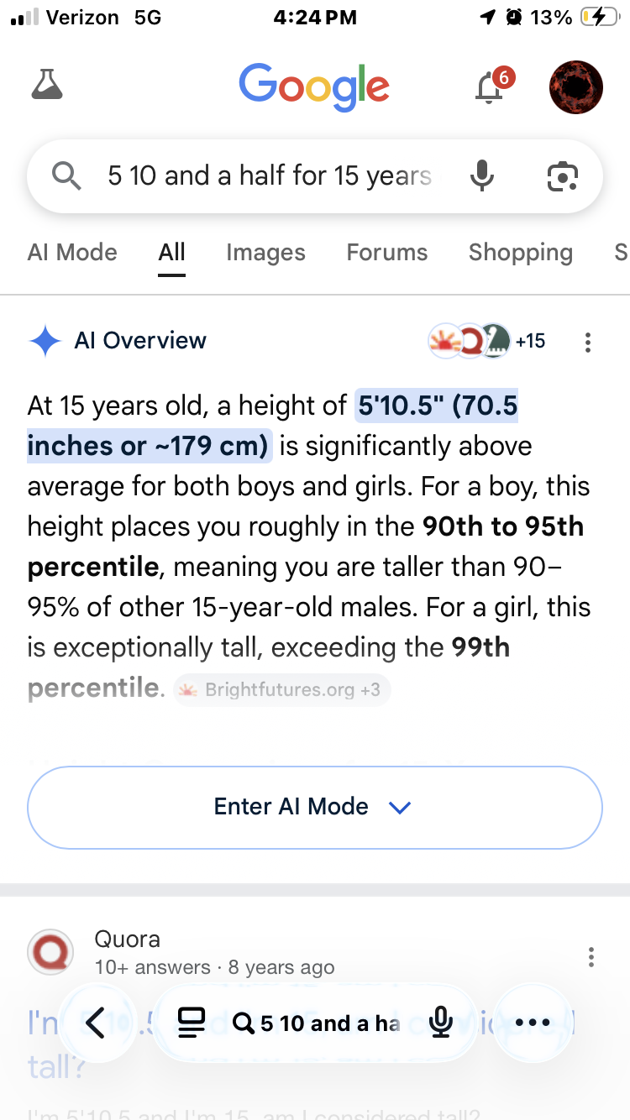Screen dimensions: 630x1120
Task: Tap the profile avatar picture
Action: click(x=576, y=87)
